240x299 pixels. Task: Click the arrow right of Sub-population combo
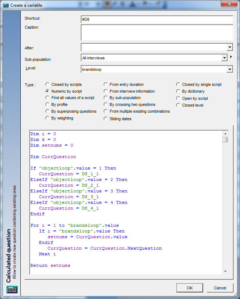pyautogui.click(x=231, y=57)
